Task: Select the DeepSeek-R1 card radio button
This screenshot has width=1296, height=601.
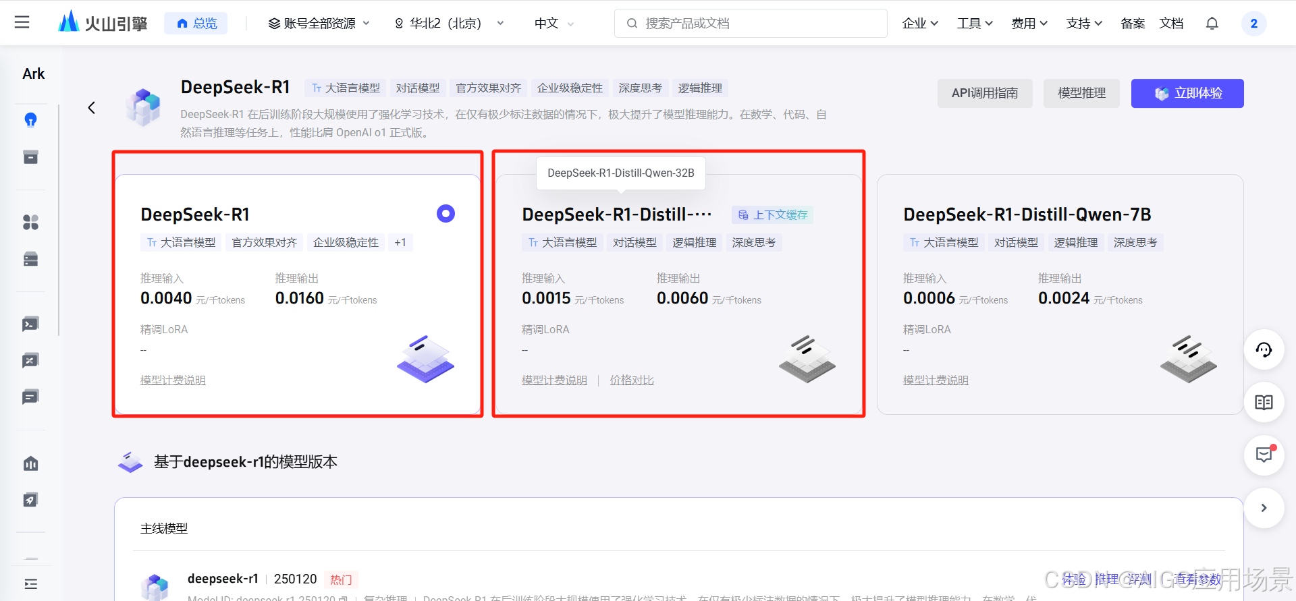Action: [446, 214]
